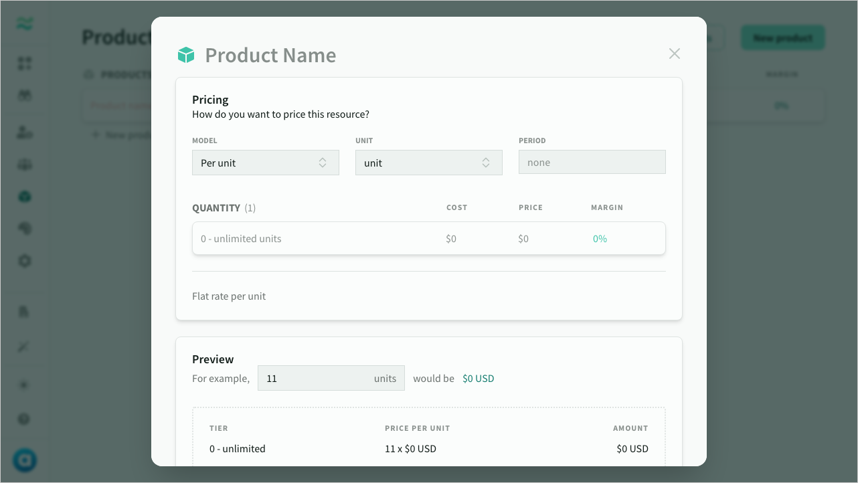This screenshot has height=483, width=858.
Task: Click the highlighted green products icon in sidebar
Action: [x=25, y=197]
